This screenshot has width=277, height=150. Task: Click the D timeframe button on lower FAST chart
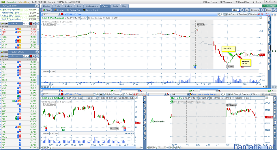(x=101, y=94)
